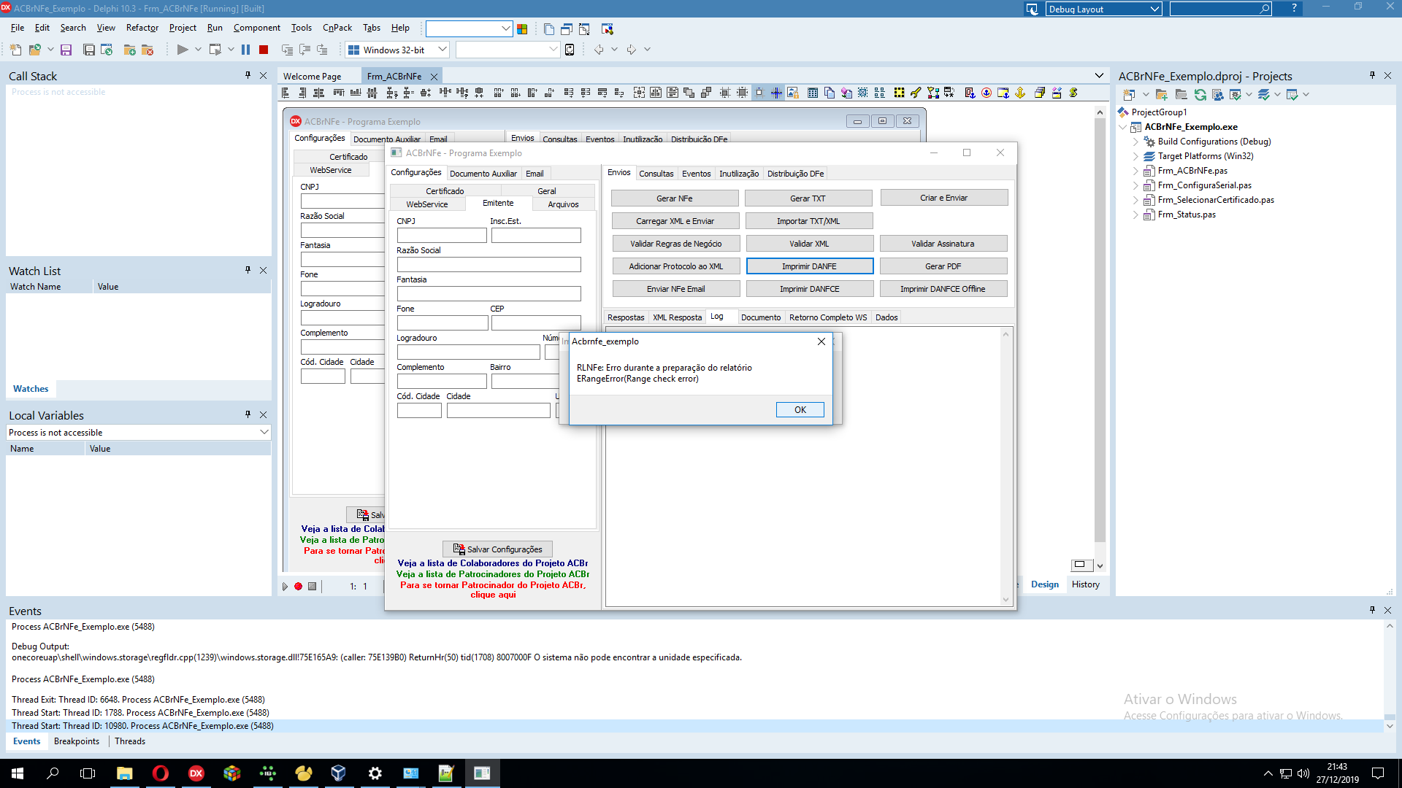
Task: Click the form designer vertical scrollbar
Action: 1100,328
